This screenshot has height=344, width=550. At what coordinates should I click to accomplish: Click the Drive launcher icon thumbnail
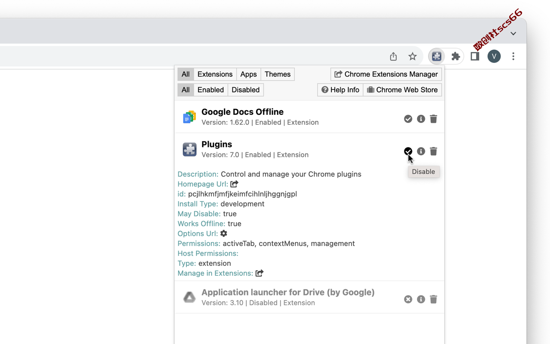pyautogui.click(x=189, y=297)
